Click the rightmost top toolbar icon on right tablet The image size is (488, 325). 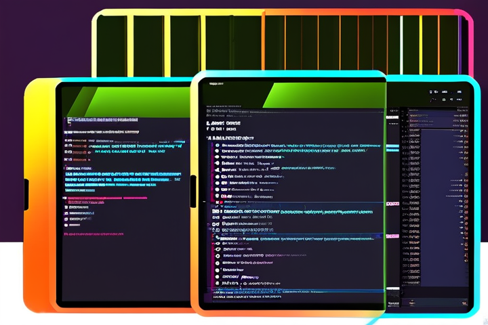click(x=463, y=91)
